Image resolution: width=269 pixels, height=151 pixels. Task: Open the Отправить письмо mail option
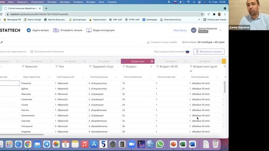point(68,30)
